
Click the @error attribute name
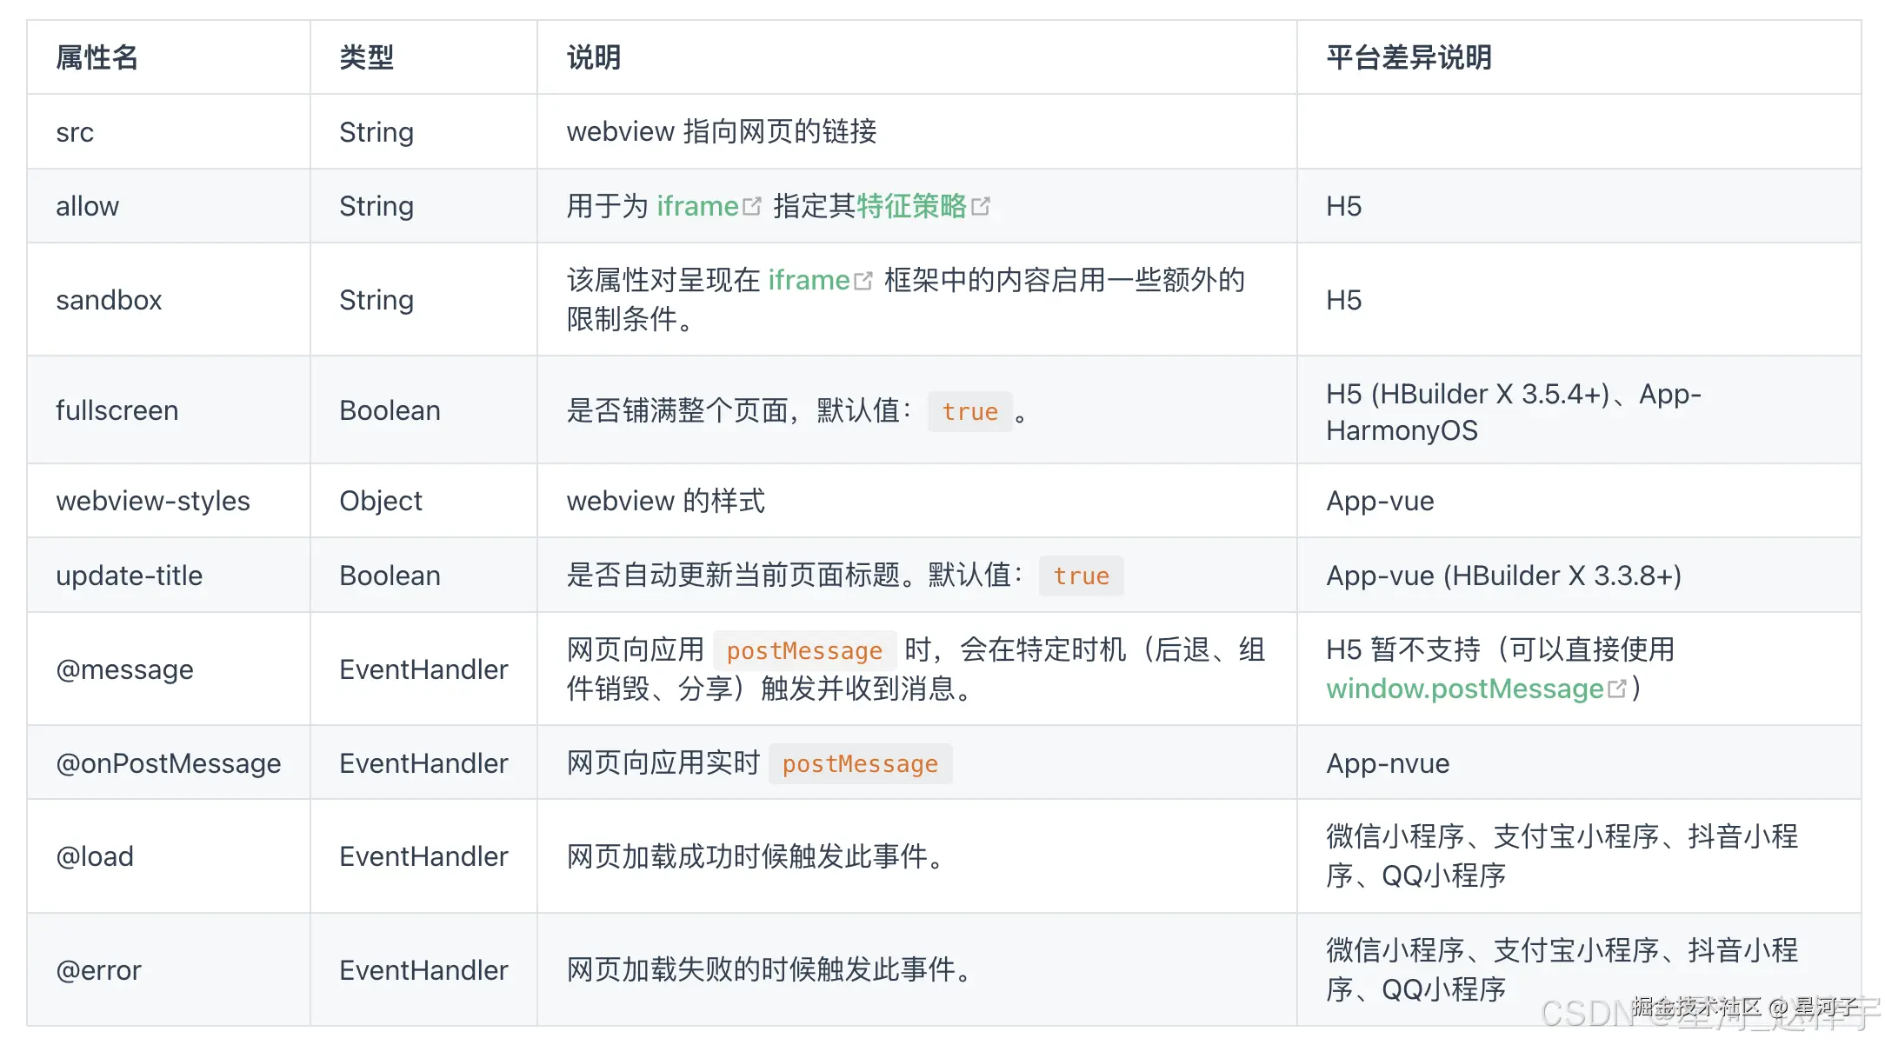pos(98,969)
